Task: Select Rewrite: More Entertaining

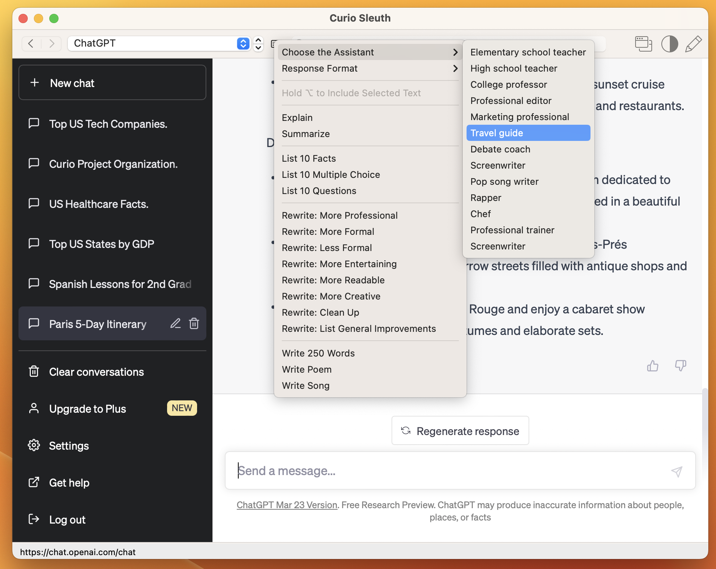Action: click(370, 264)
